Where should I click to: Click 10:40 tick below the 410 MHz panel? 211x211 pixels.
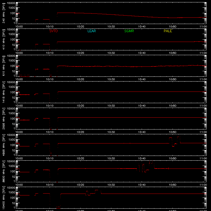[142, 53]
